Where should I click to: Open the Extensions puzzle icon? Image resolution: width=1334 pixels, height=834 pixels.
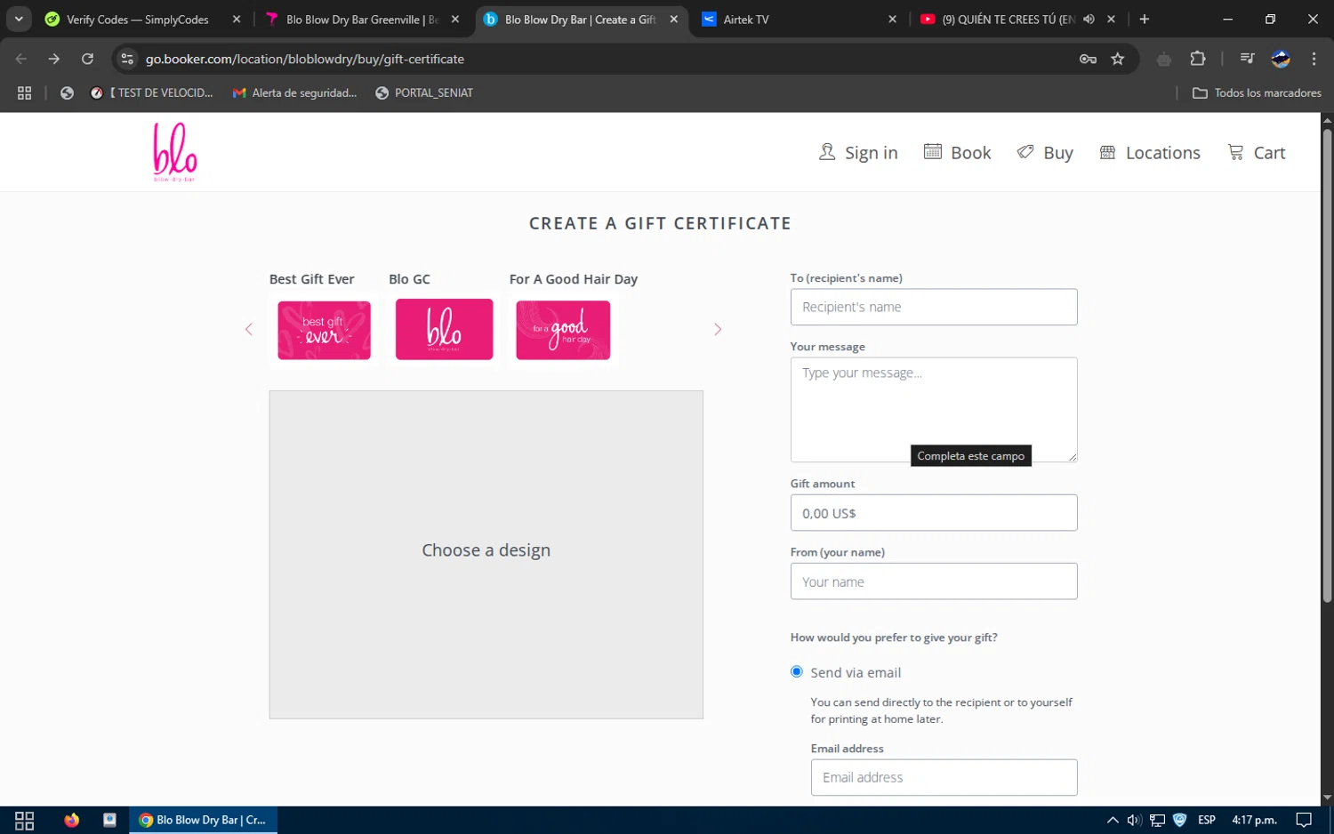(1198, 59)
